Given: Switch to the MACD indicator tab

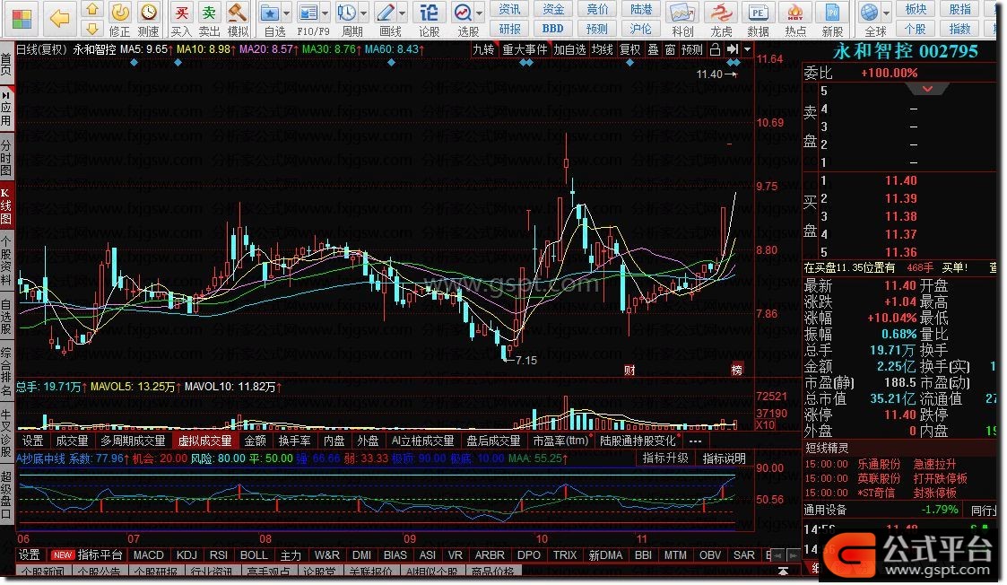Looking at the screenshot, I should pos(148,554).
